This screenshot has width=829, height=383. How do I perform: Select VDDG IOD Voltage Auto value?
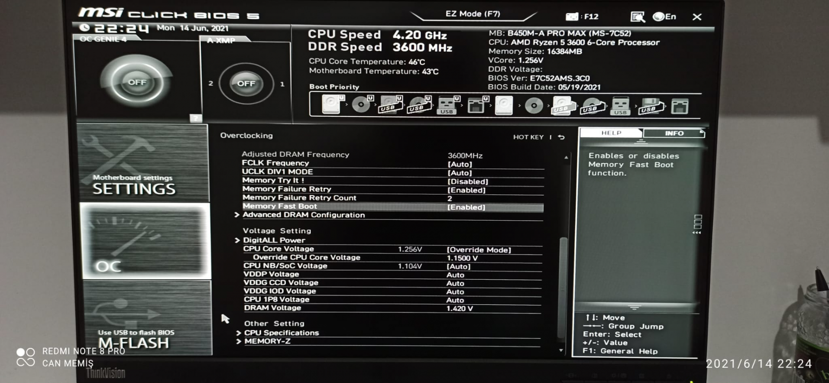(x=456, y=292)
